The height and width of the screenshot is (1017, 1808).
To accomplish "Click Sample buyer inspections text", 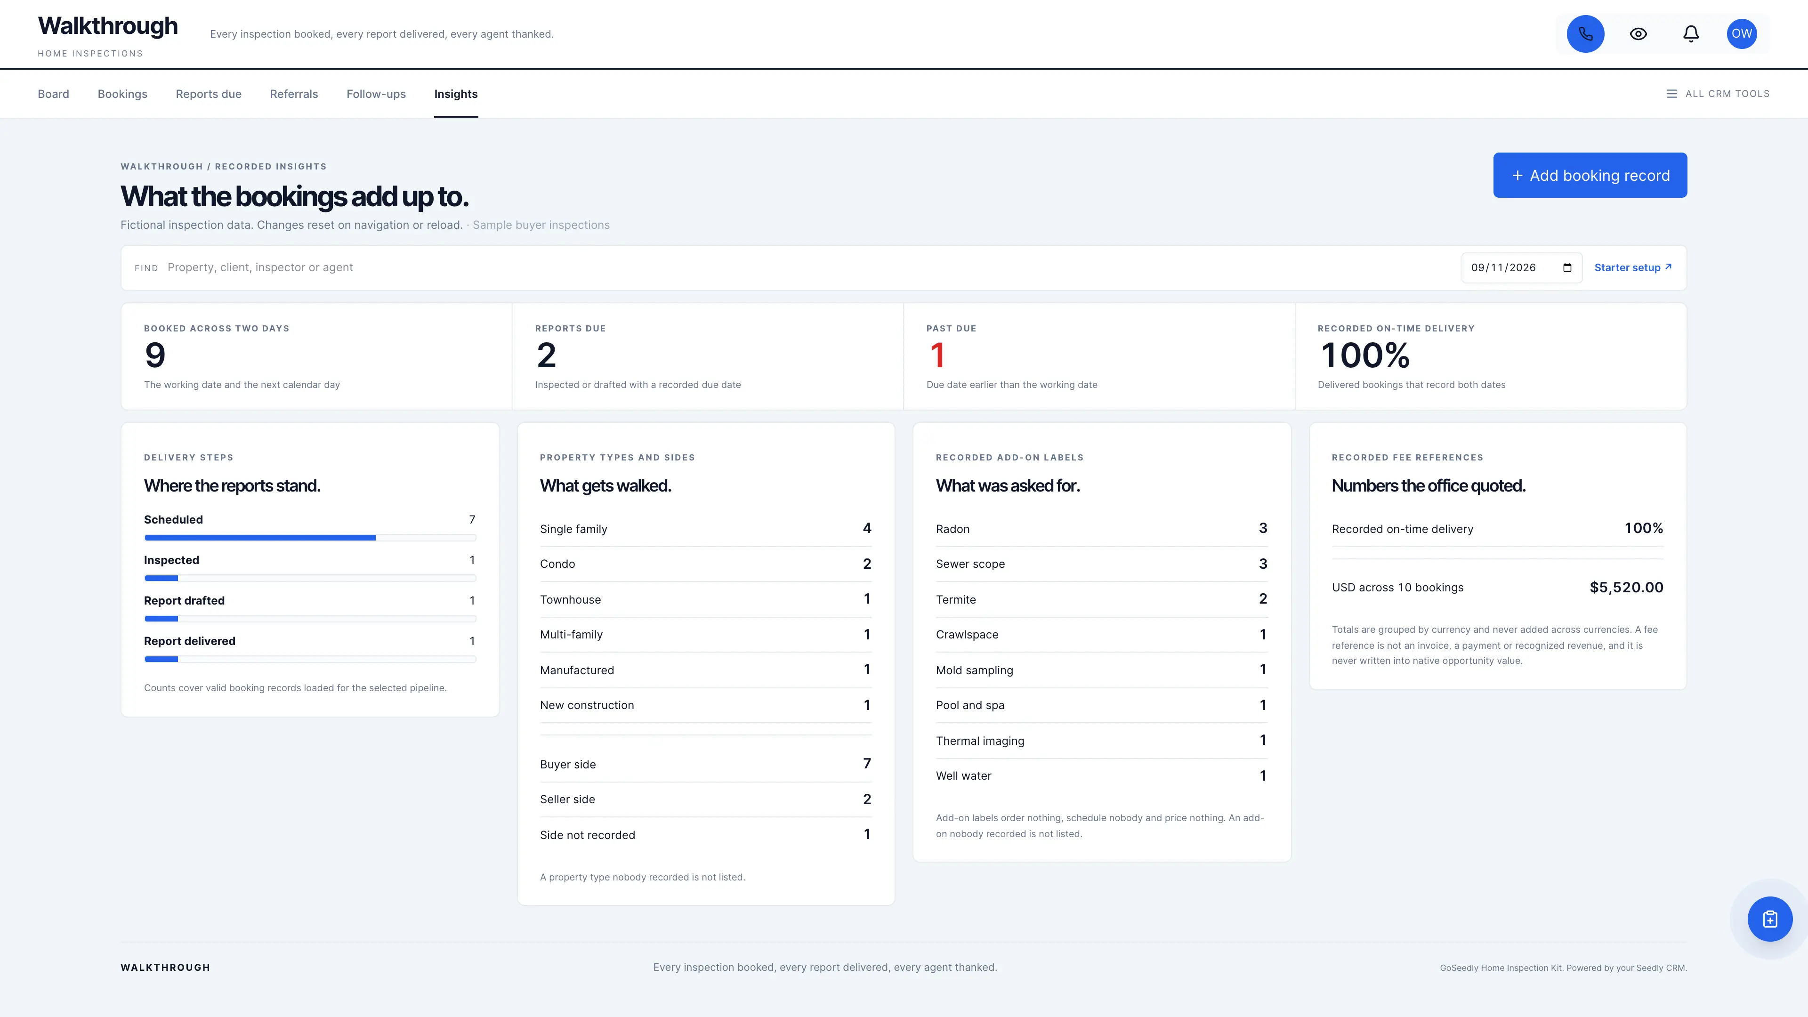I will pyautogui.click(x=541, y=225).
